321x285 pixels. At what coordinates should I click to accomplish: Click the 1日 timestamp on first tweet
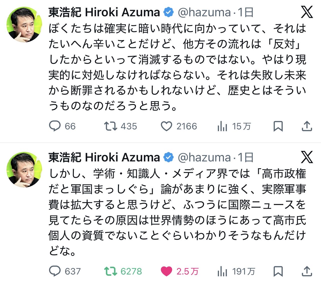pyautogui.click(x=246, y=12)
